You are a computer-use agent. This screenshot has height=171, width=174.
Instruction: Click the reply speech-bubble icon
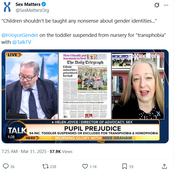[6, 166]
